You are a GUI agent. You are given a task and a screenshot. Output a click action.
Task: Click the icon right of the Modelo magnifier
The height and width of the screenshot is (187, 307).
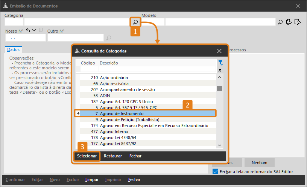[289, 22]
